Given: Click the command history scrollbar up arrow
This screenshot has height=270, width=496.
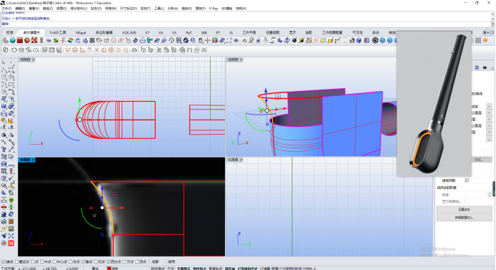Looking at the screenshot, I should pos(493,14).
